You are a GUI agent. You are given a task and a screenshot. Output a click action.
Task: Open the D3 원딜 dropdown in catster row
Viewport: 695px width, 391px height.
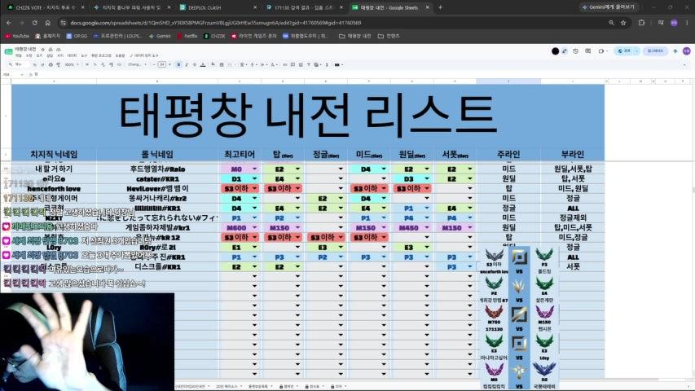point(427,178)
